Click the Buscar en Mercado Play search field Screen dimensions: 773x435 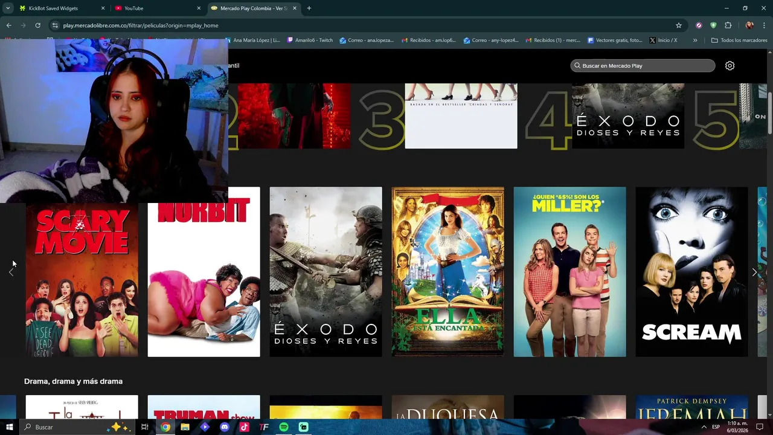point(643,66)
